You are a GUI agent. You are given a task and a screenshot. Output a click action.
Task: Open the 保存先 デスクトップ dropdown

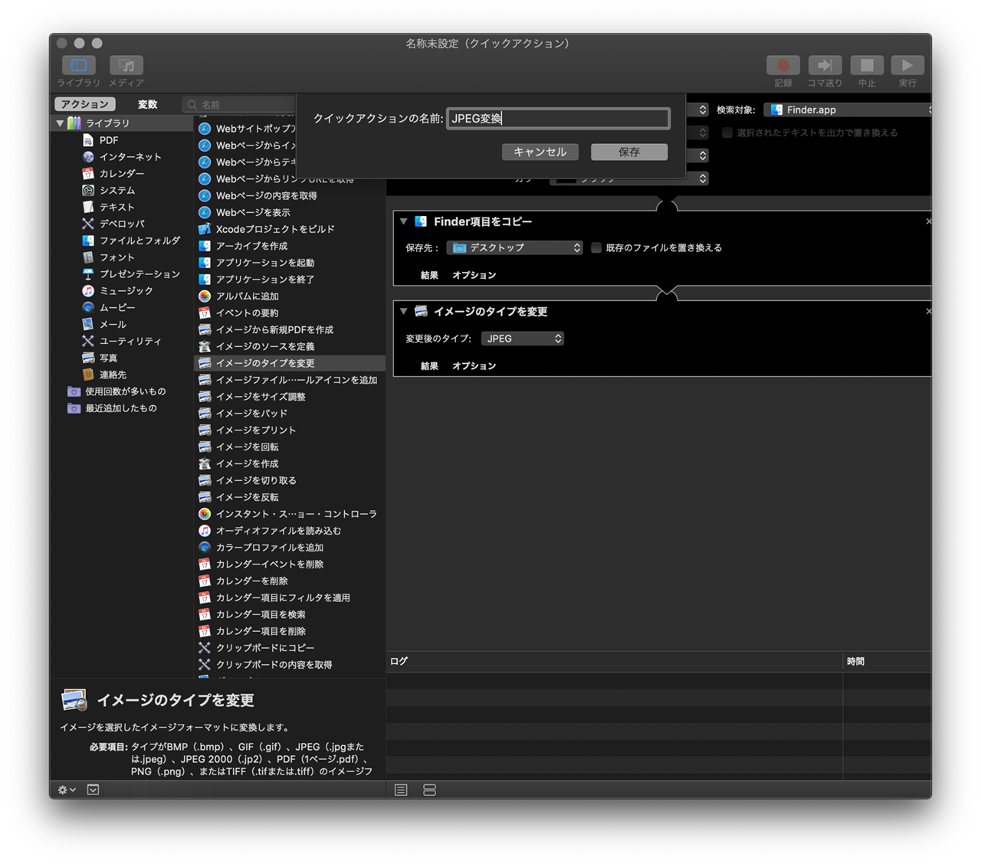point(516,247)
